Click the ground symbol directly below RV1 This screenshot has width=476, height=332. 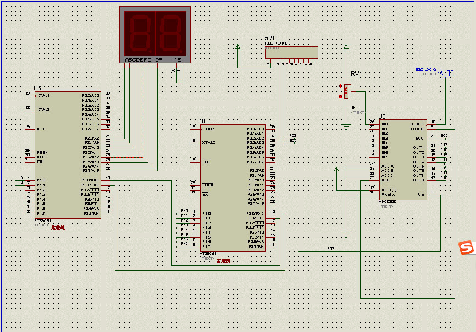[x=346, y=126]
